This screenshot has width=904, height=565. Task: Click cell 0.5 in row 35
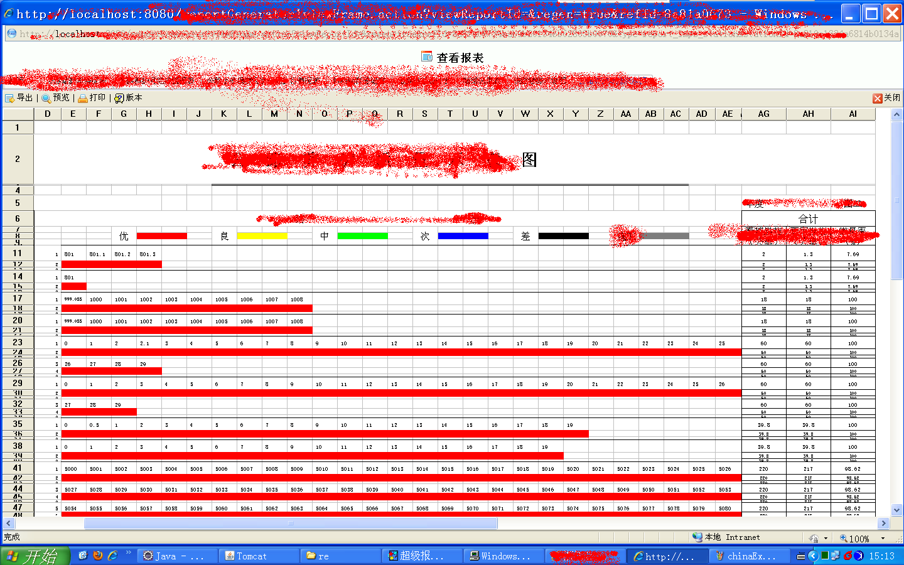94,425
